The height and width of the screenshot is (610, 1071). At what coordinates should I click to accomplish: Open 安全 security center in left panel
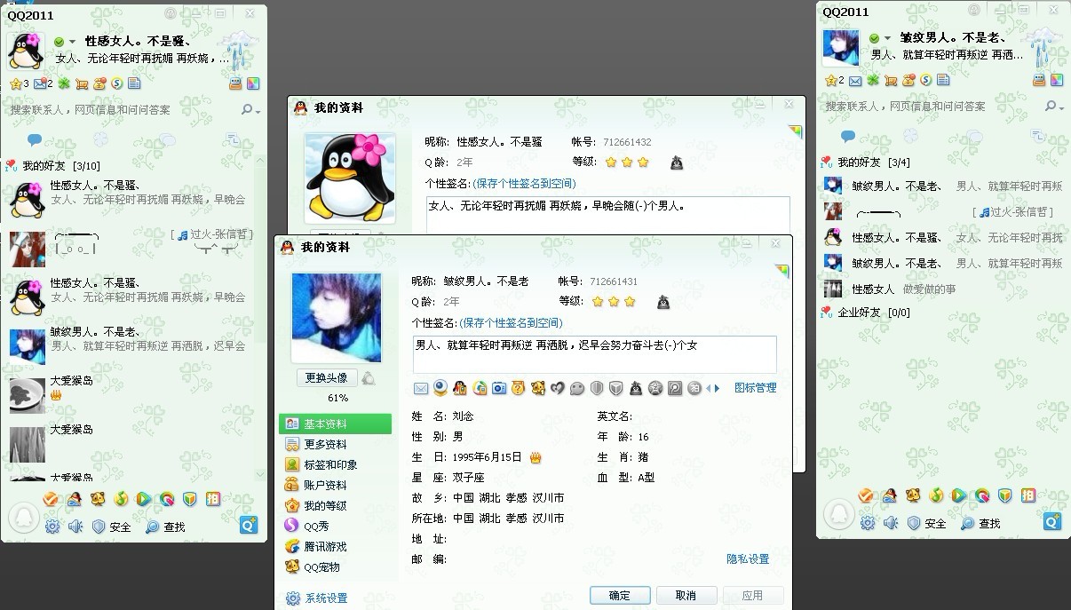point(112,527)
